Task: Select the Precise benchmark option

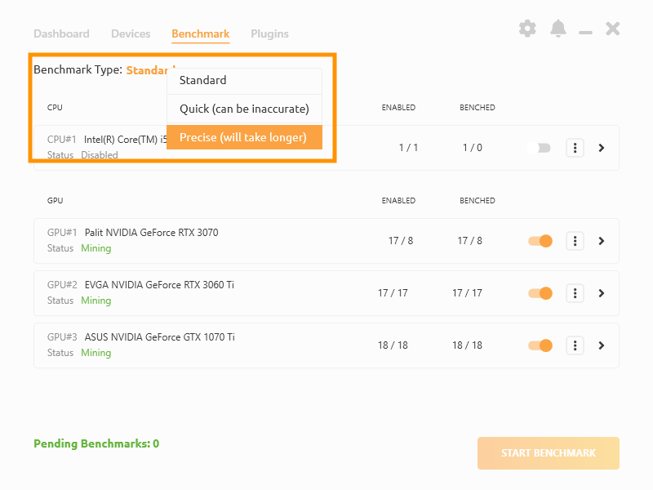Action: pos(244,137)
